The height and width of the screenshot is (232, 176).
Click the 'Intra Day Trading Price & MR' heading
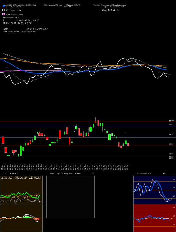point(65,174)
